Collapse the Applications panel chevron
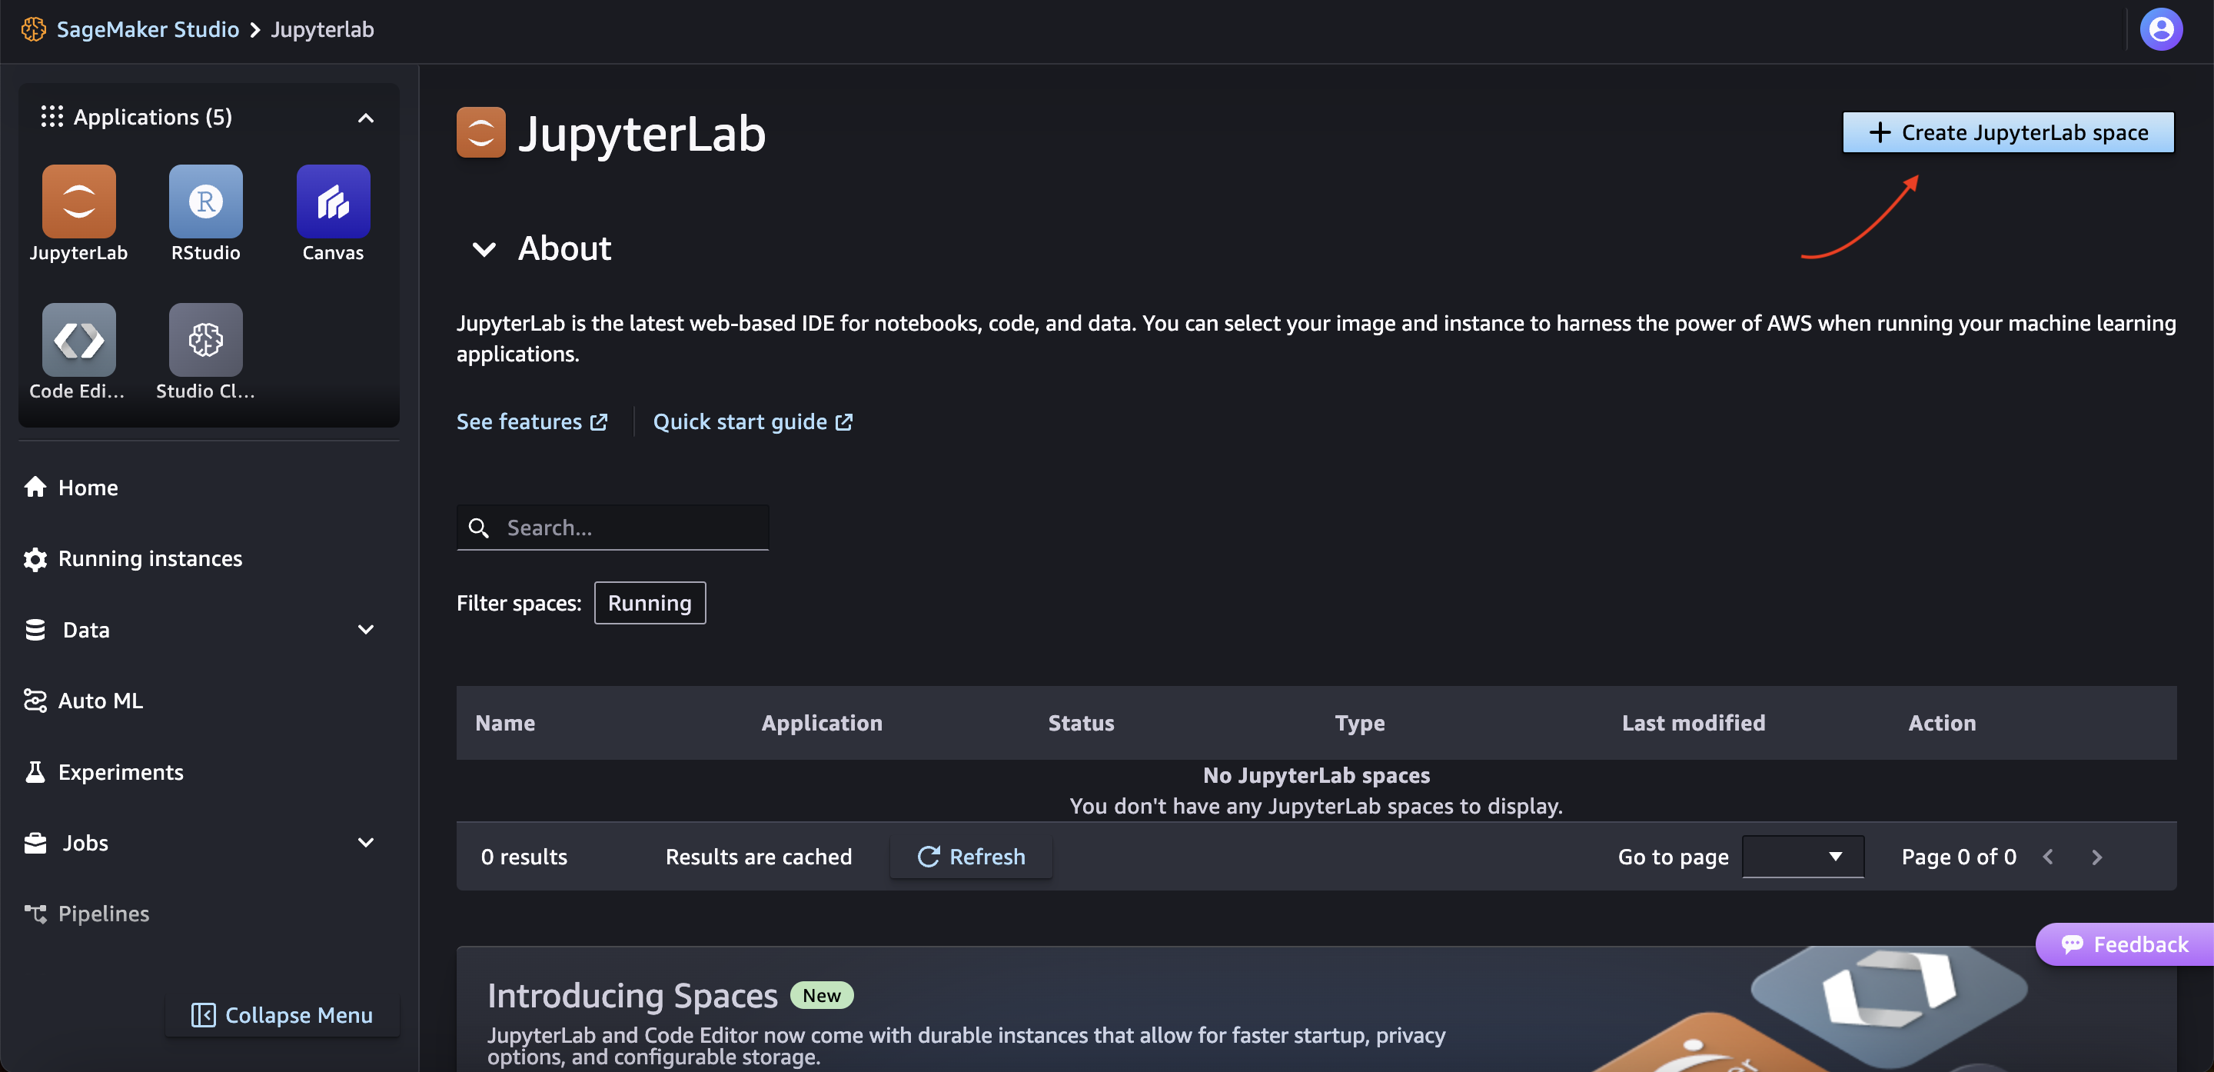The height and width of the screenshot is (1072, 2214). coord(365,118)
